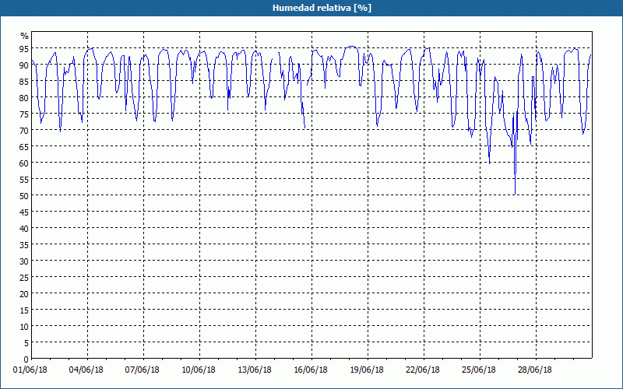623x389 pixels.
Task: Click the 60 value on the Y axis
Action: [x=24, y=163]
